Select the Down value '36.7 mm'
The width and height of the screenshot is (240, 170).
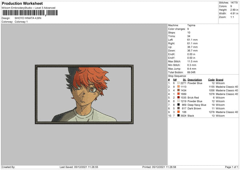click(x=192, y=51)
